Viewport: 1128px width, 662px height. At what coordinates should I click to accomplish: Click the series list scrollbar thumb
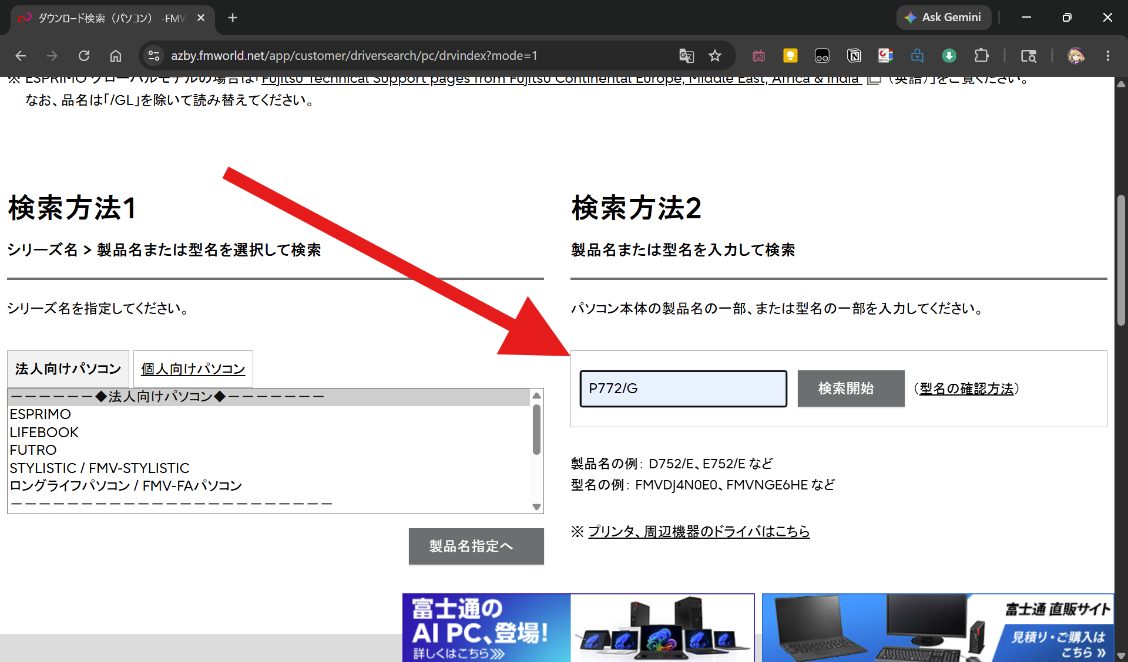click(x=536, y=429)
